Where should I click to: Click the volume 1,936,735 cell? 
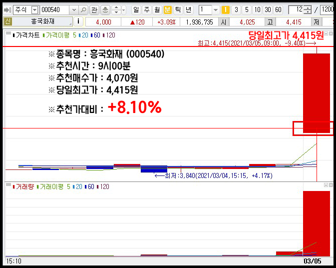tap(199, 22)
